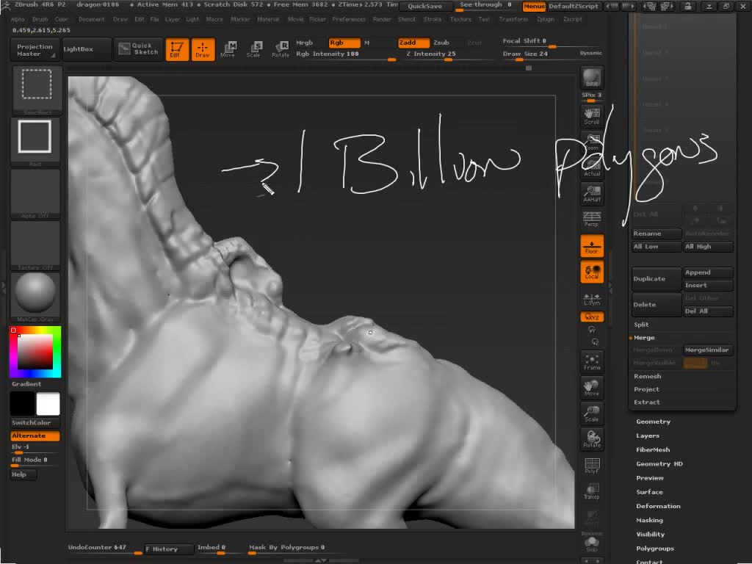
Task: Click the Frame view icon
Action: pyautogui.click(x=591, y=361)
